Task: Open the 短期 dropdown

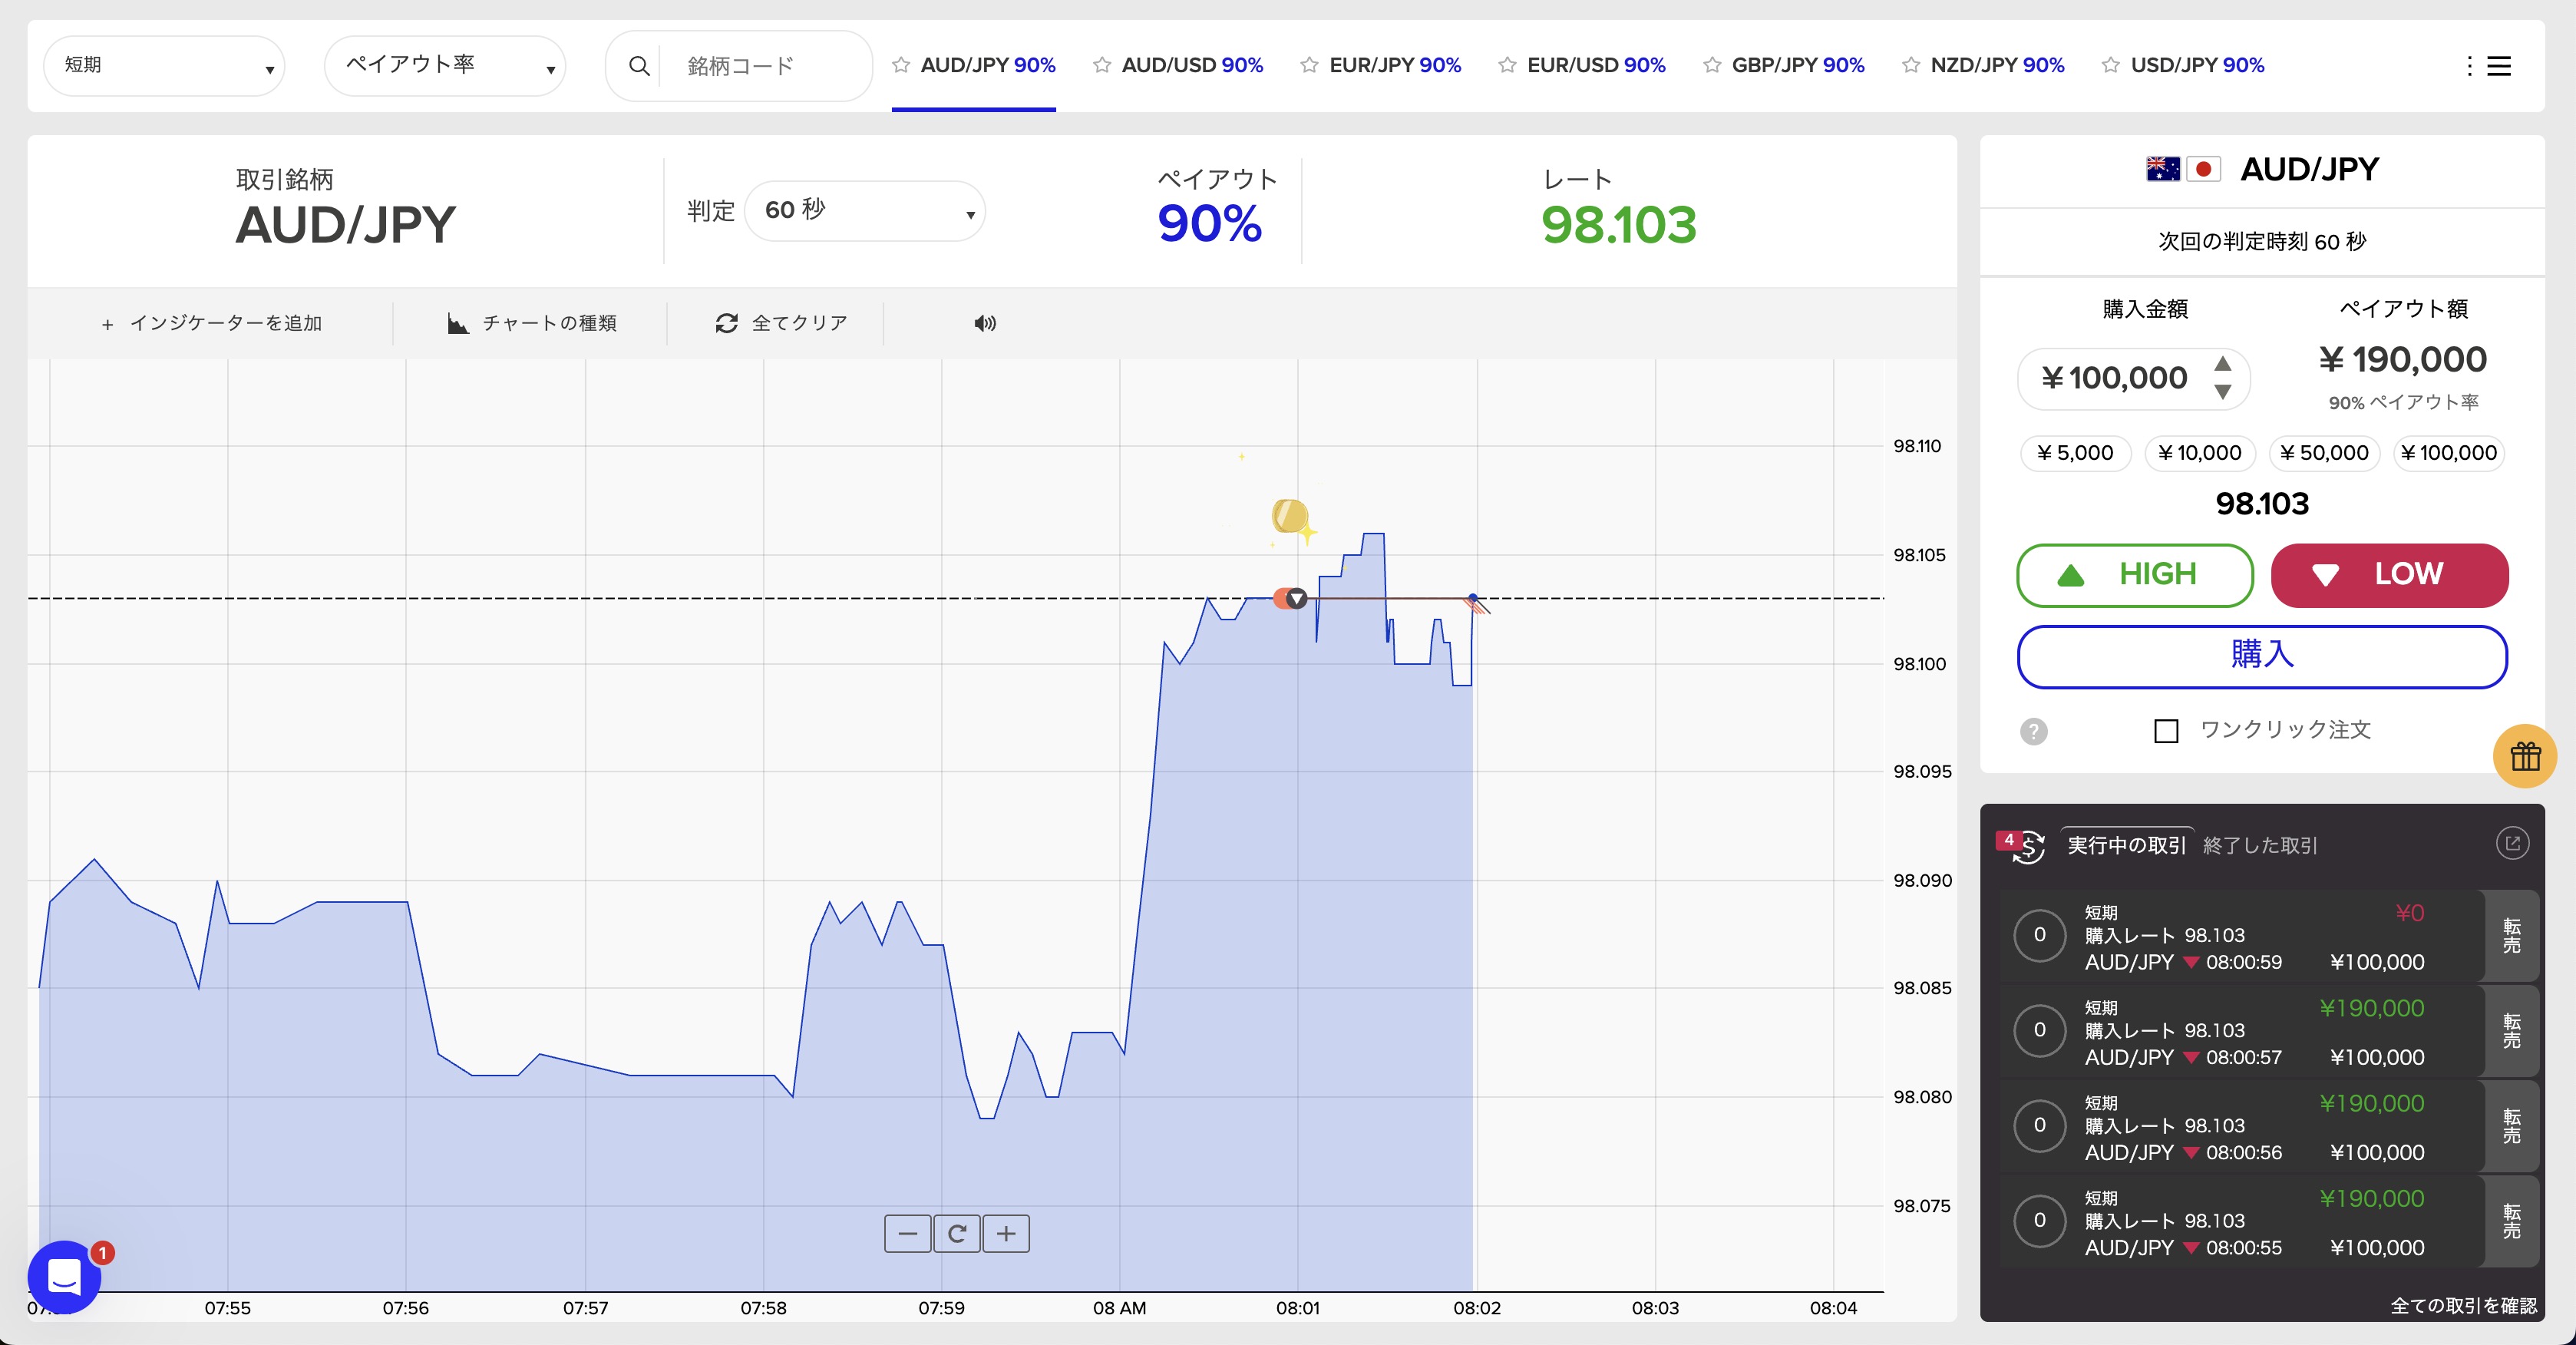Action: 165,66
